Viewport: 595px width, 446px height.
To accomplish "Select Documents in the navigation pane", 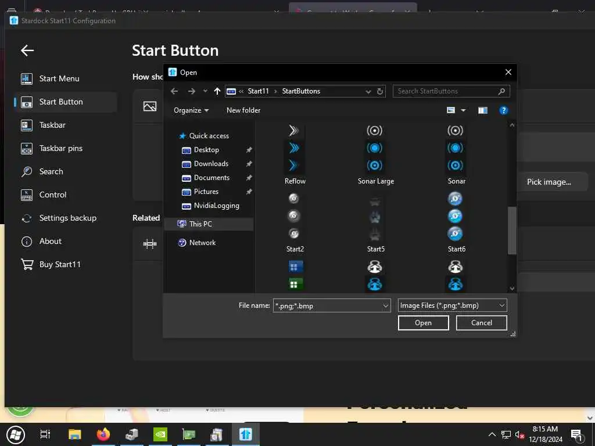I will 212,178.
